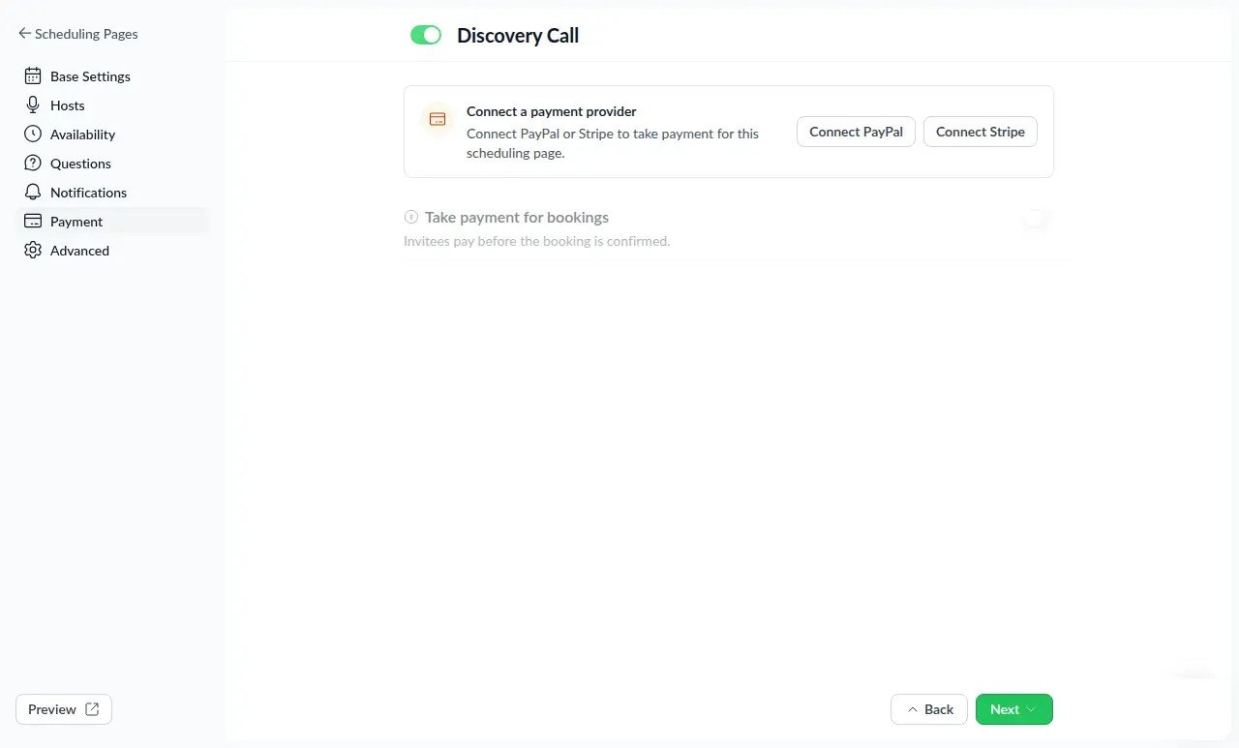Click the question mark icon for Questions
1239x748 pixels.
(x=33, y=163)
